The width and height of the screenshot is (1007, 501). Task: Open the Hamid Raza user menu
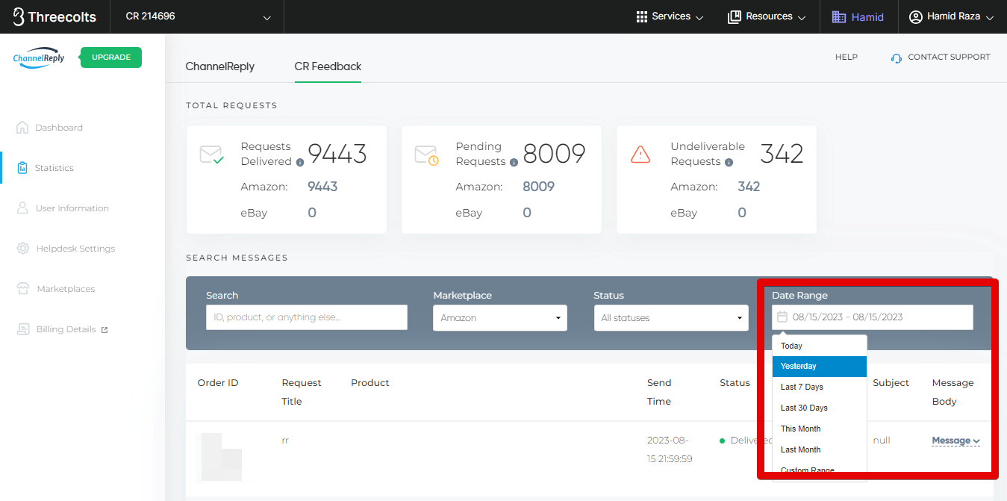952,16
